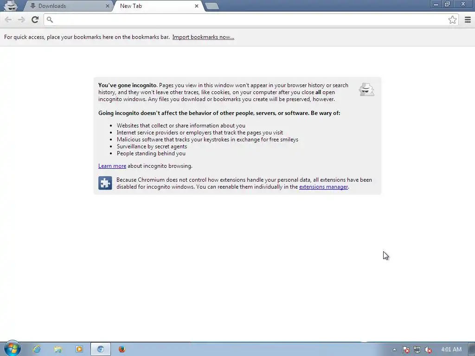Open a new tab with the tab button
Screen dimensions: 475x356
(212, 6)
